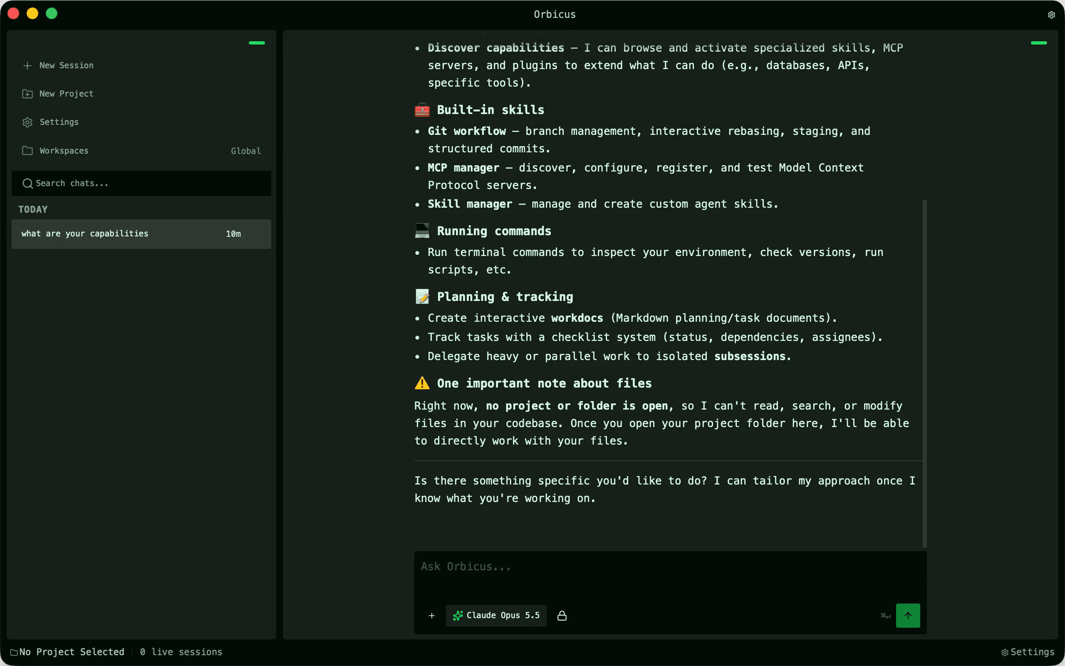Click the Planning & tracking heading

tap(505, 297)
